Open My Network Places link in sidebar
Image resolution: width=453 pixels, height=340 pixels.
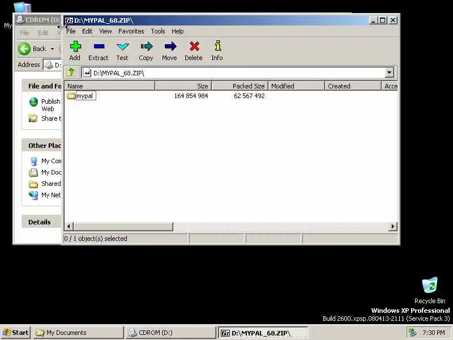45,195
